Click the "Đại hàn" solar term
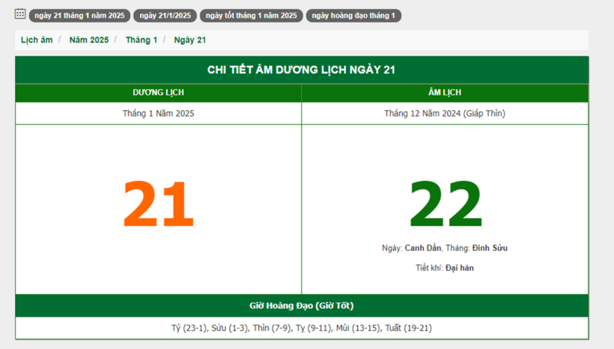 click(x=459, y=268)
